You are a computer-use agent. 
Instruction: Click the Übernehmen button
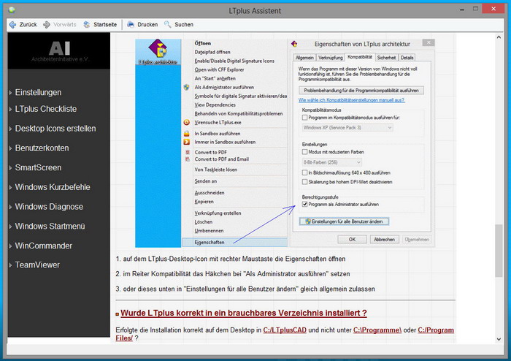tap(417, 240)
